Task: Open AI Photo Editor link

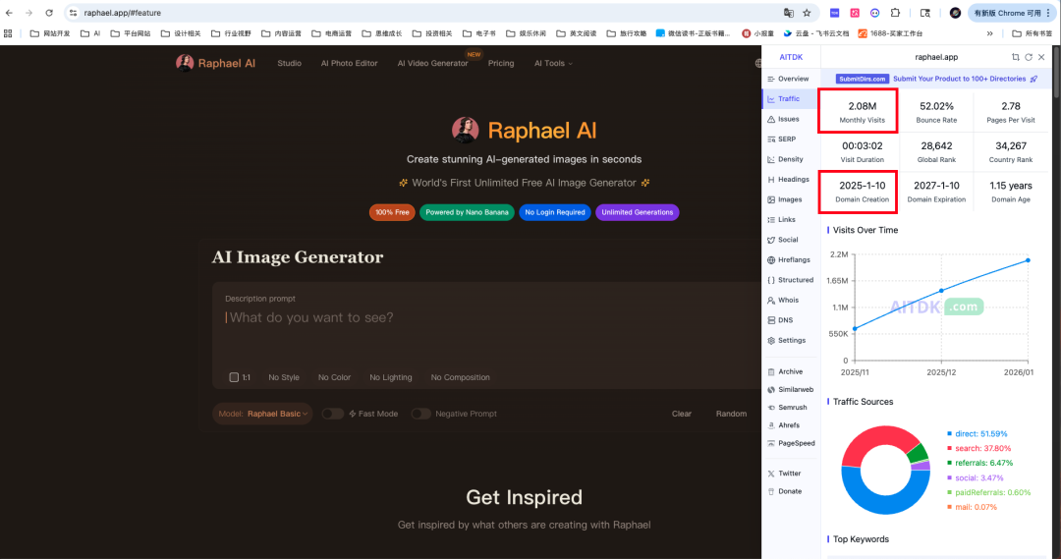Action: click(349, 63)
